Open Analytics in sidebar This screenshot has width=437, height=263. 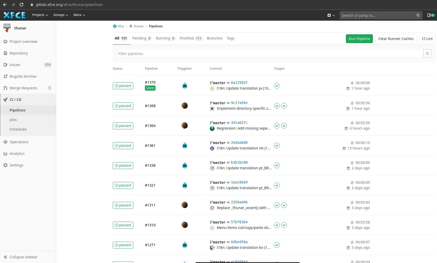[x=17, y=154]
